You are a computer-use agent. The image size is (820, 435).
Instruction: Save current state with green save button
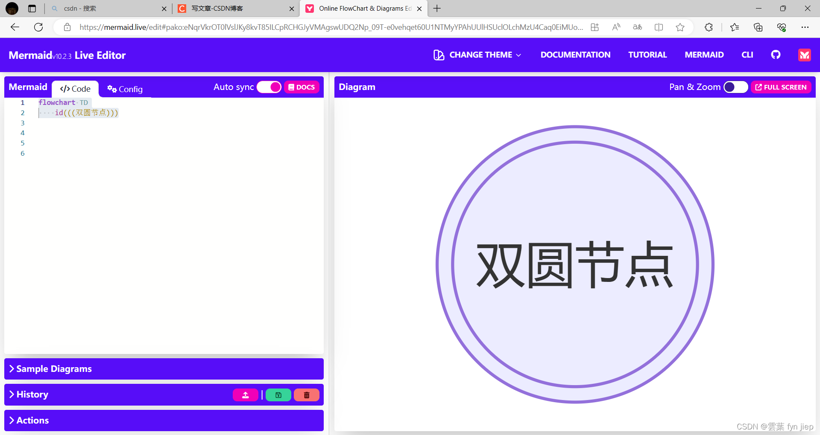coord(278,395)
